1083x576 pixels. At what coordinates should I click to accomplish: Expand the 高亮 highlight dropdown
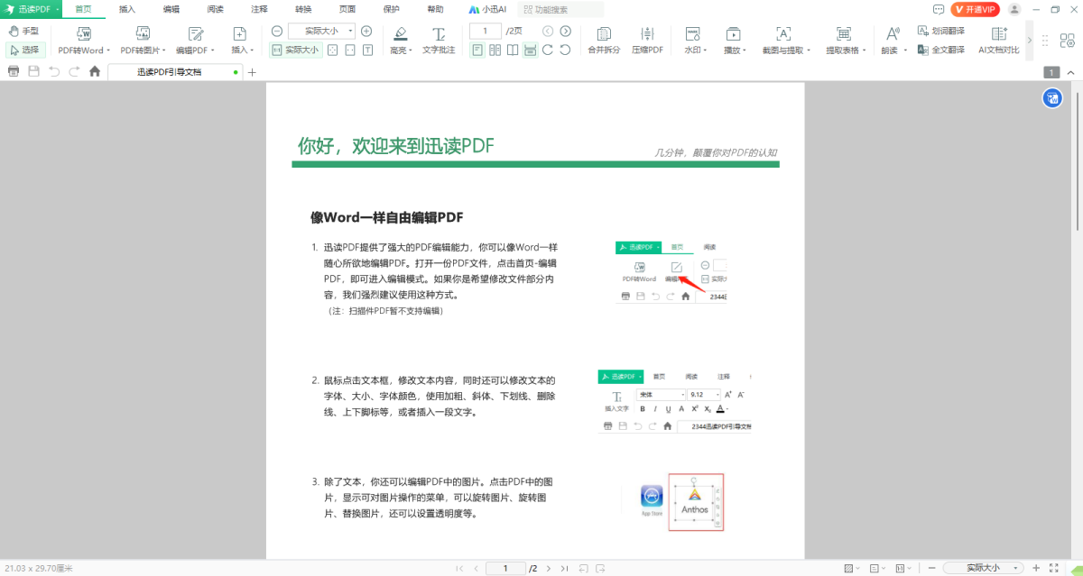(401, 50)
